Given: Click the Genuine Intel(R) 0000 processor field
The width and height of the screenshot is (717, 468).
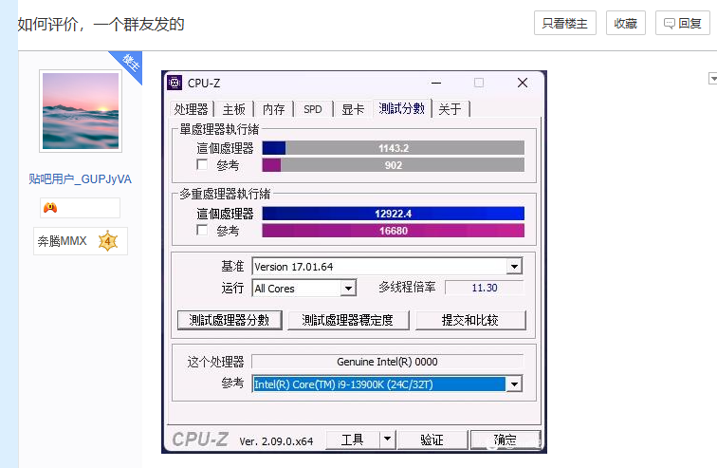Looking at the screenshot, I should click(387, 362).
